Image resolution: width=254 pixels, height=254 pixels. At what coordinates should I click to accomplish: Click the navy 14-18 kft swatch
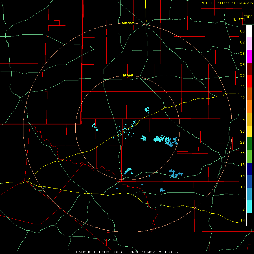[249, 169]
